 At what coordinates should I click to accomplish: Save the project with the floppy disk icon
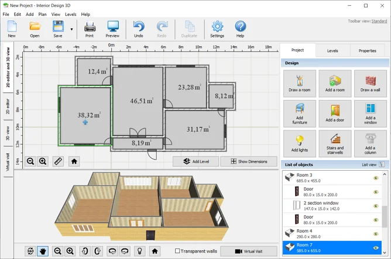coord(58,29)
